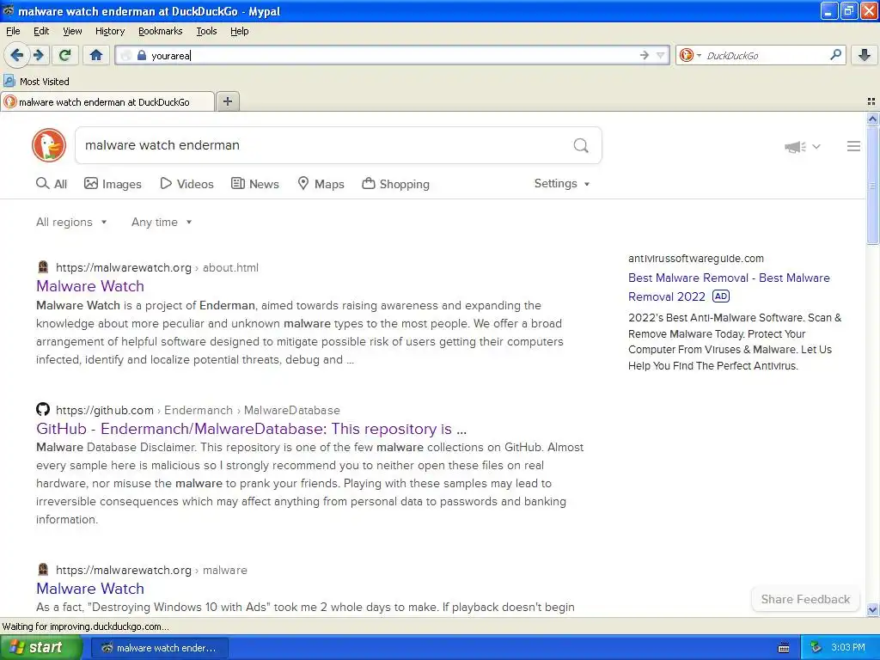Click the DuckDuckGo duck logo
The image size is (880, 660).
point(49,145)
